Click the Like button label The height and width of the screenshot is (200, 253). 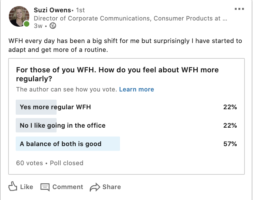[x=27, y=187]
